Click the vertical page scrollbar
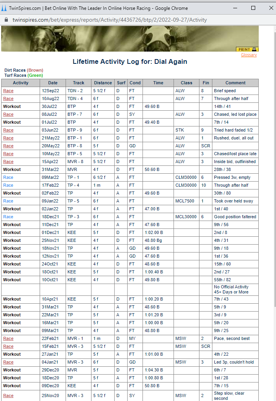This screenshot has height=401, width=276. (x=274, y=169)
